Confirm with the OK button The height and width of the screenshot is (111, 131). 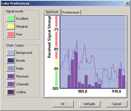(63, 104)
